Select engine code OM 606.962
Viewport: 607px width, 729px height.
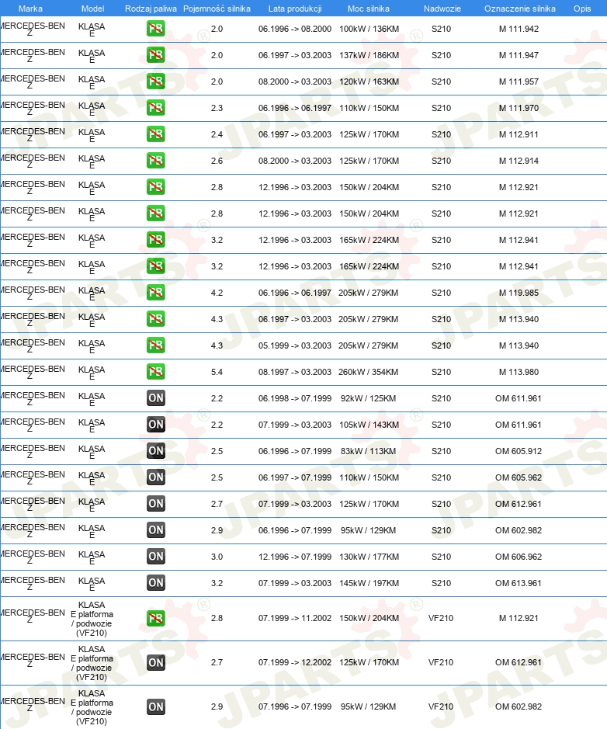[x=519, y=557]
